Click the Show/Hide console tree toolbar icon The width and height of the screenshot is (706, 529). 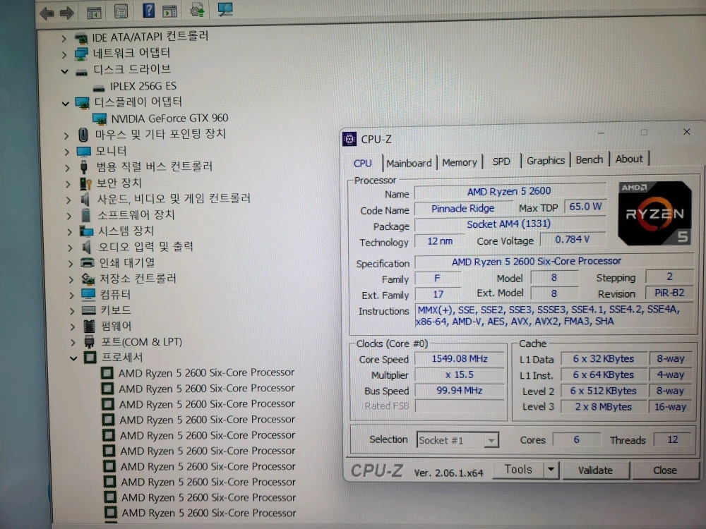(94, 13)
